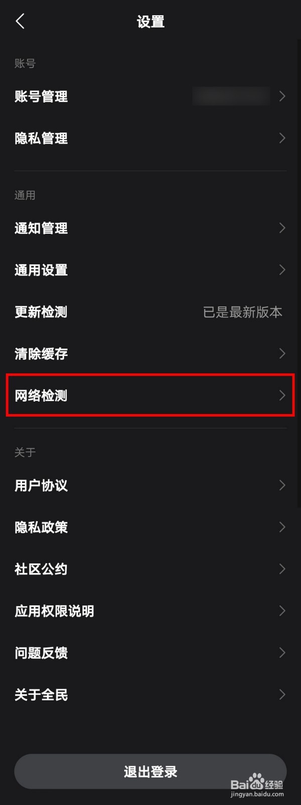Click the chevron next to 网络检测

click(x=282, y=395)
